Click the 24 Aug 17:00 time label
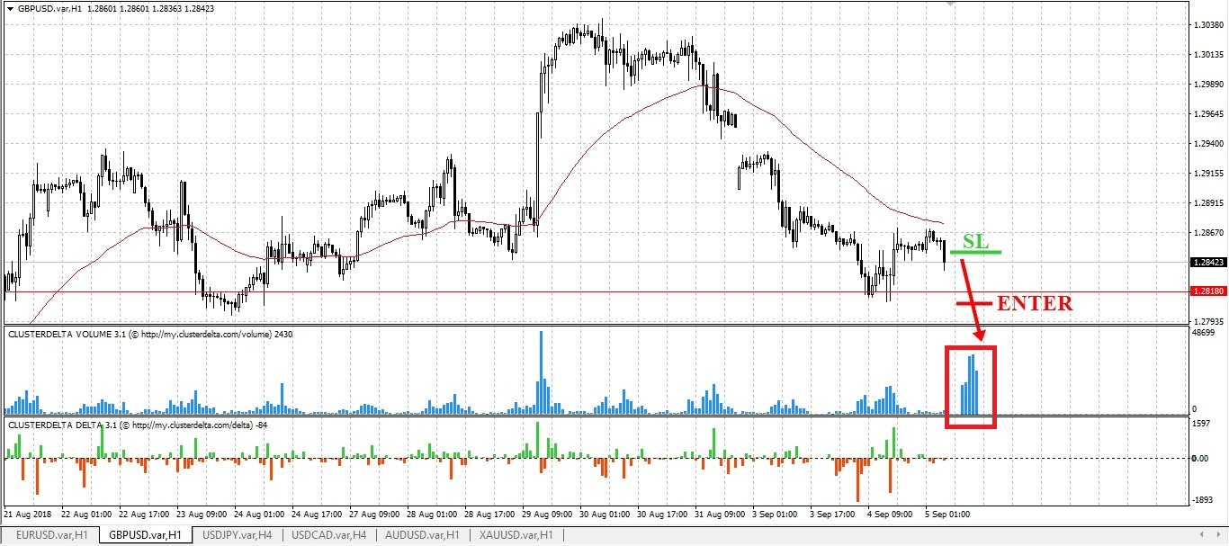This screenshot has width=1229, height=546. tap(316, 515)
